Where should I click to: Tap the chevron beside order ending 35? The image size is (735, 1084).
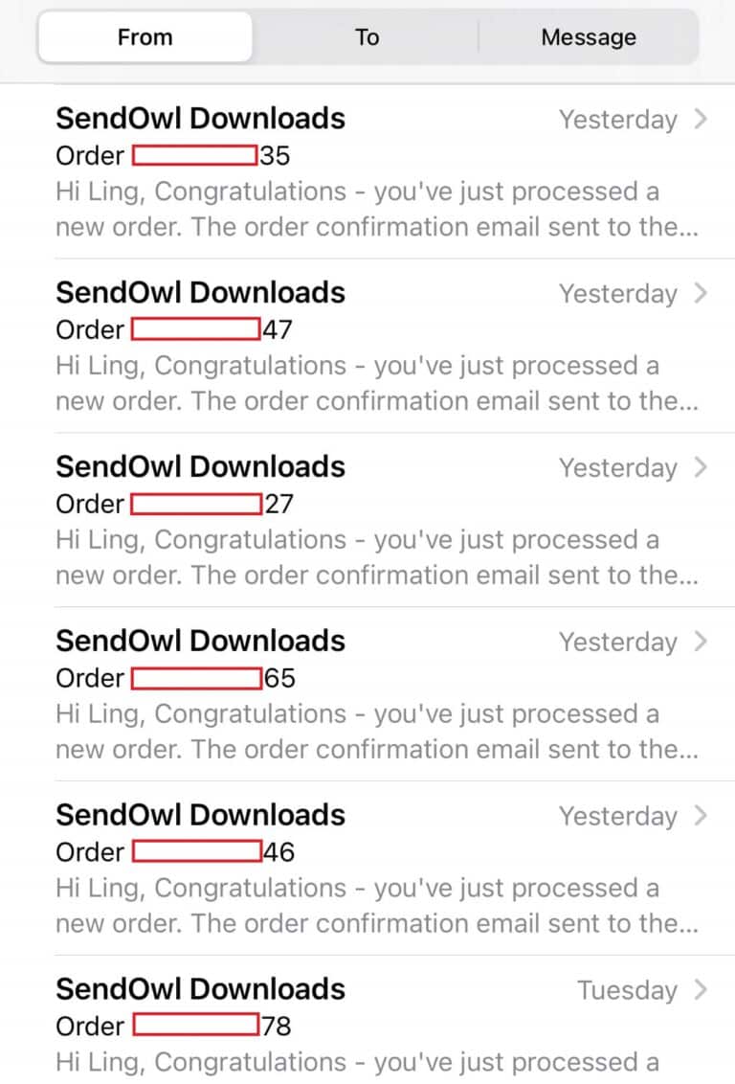coord(701,119)
